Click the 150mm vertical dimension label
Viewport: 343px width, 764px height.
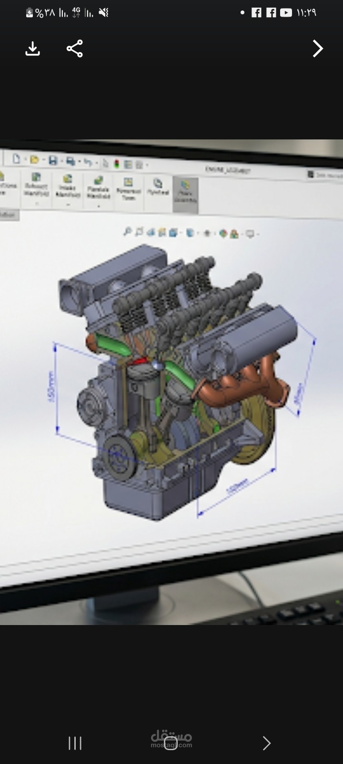[x=51, y=386]
